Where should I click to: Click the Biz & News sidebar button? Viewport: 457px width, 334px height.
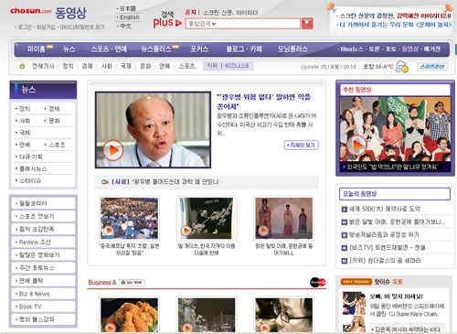pyautogui.click(x=43, y=294)
